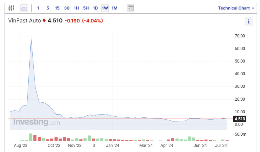Select the area chart type icon
The width and height of the screenshot is (260, 152).
24,8
